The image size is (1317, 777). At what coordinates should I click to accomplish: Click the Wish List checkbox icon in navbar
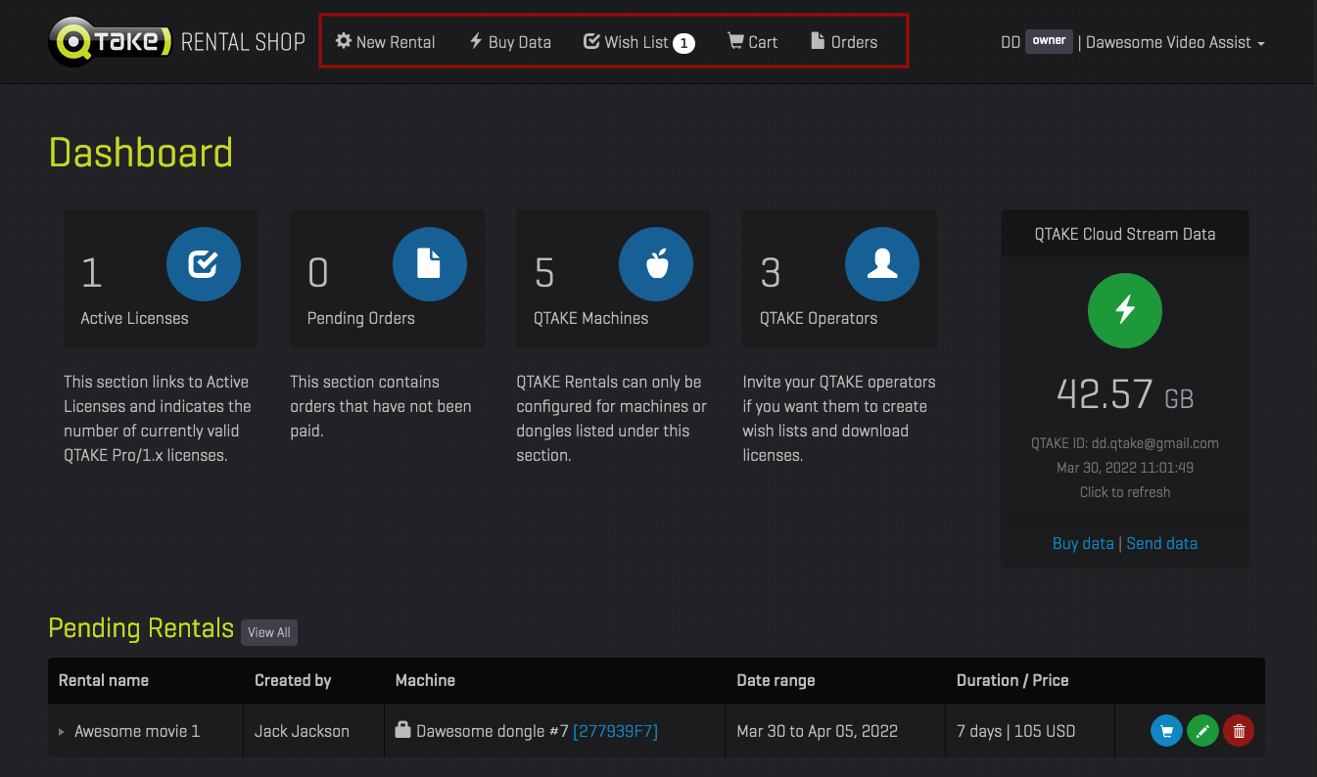coord(591,41)
